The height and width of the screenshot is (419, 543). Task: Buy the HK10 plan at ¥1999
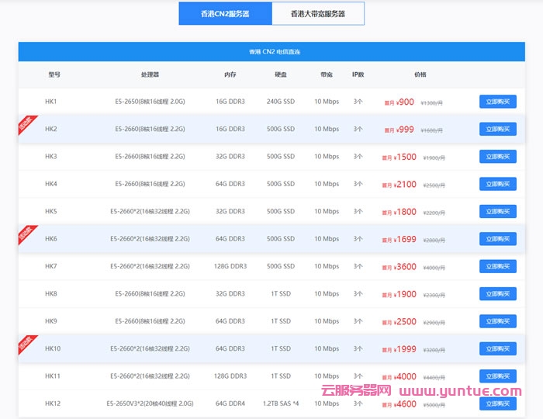tap(497, 348)
